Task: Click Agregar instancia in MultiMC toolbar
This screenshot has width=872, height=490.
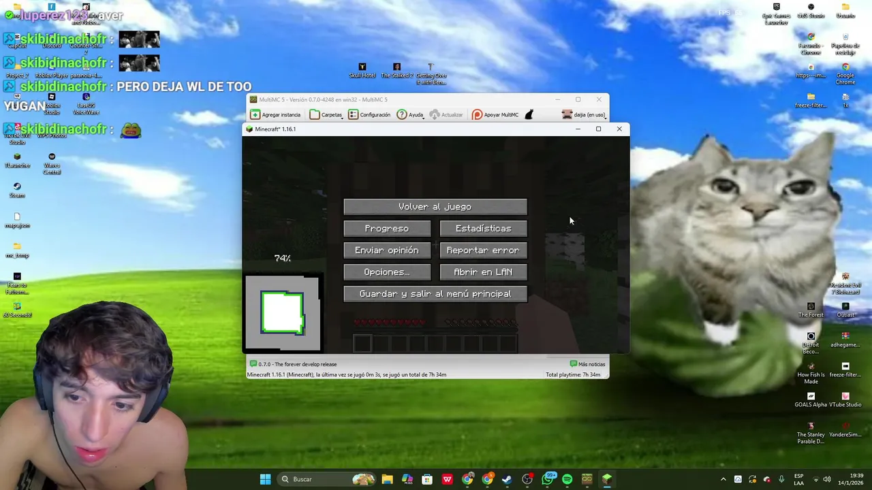Action: [275, 114]
